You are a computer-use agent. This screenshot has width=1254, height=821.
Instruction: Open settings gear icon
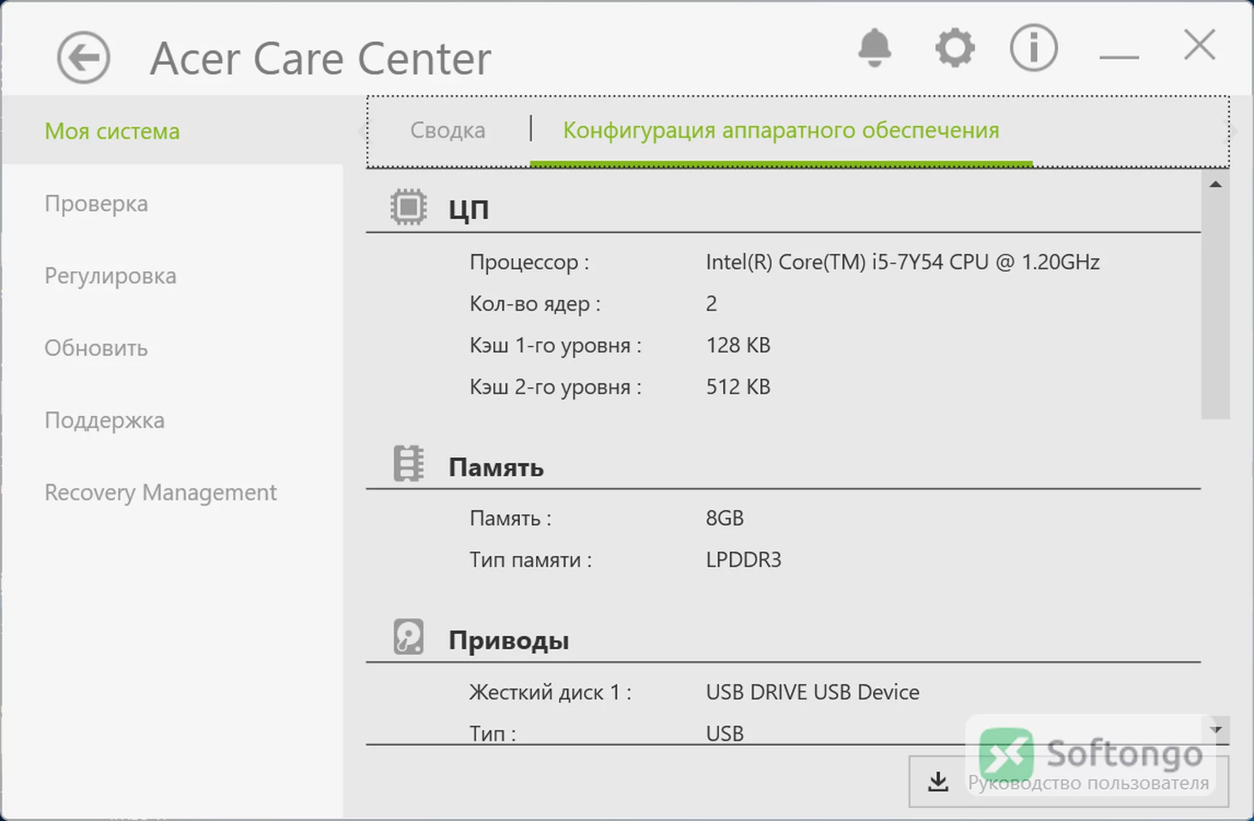955,48
